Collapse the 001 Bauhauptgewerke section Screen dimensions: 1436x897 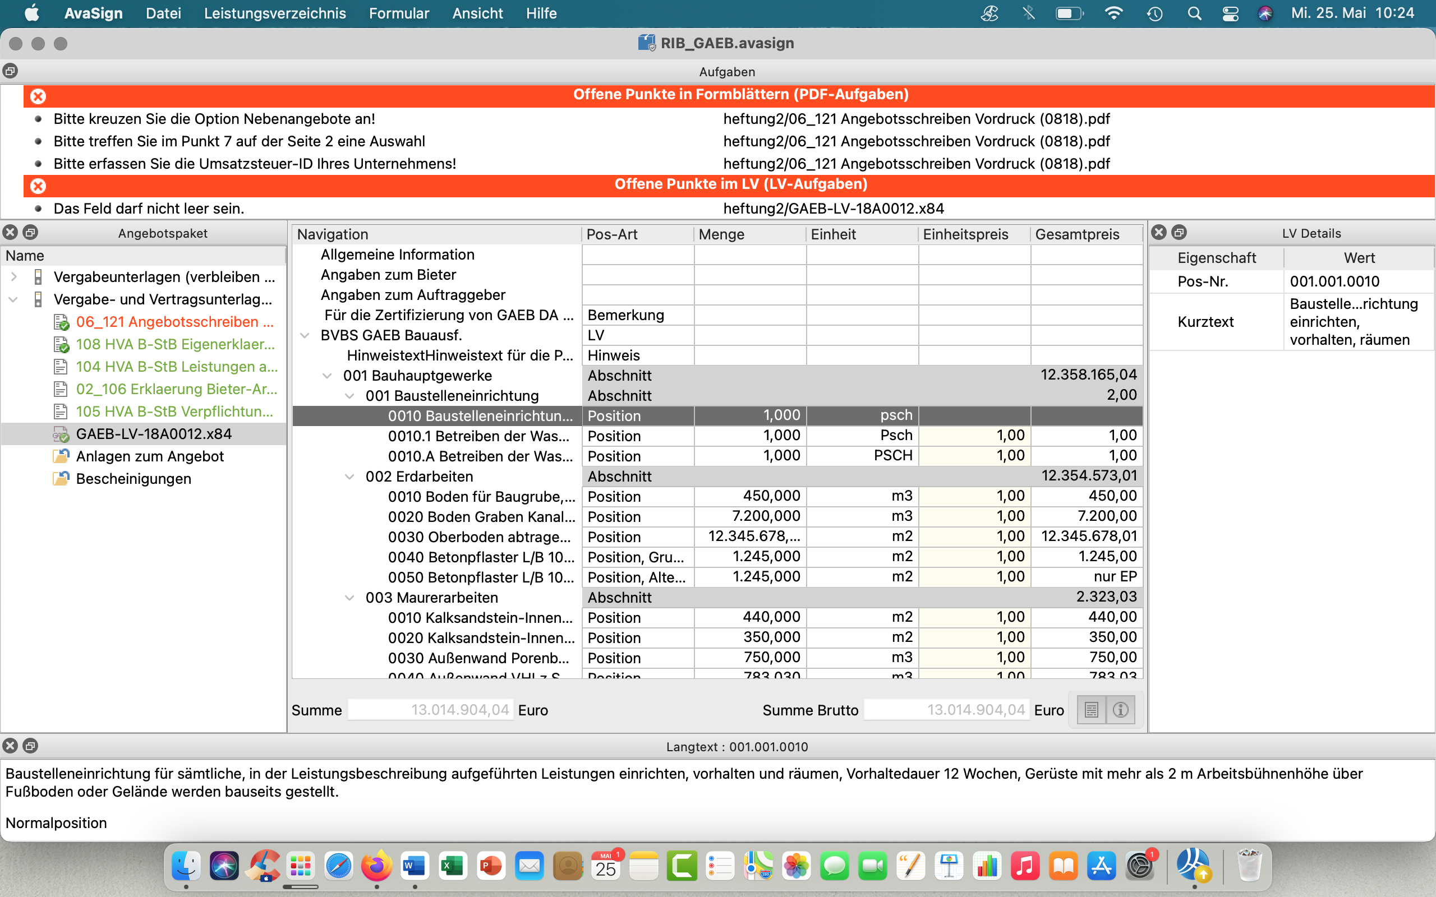click(x=327, y=376)
